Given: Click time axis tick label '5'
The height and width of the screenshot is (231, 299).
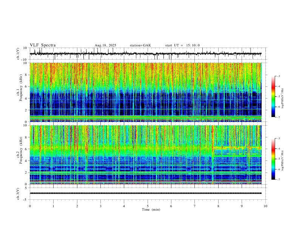Looking at the screenshot, I should [x=148, y=206].
